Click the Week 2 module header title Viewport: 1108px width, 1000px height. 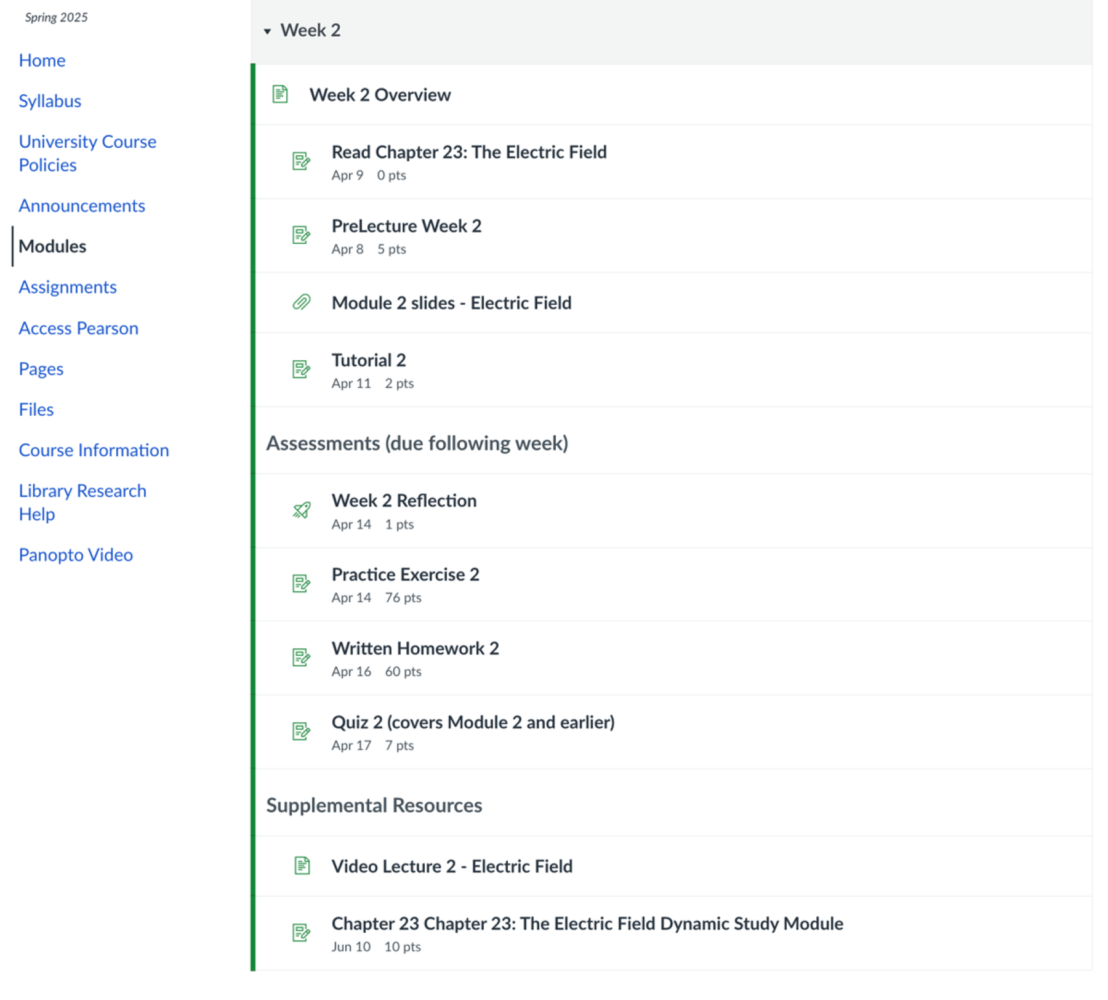tap(310, 30)
